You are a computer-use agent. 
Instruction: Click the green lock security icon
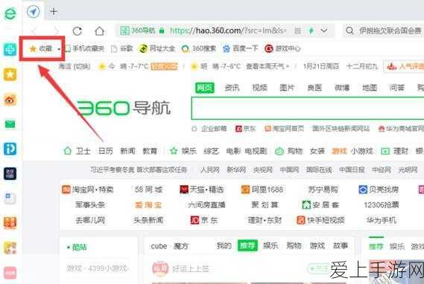[x=162, y=30]
